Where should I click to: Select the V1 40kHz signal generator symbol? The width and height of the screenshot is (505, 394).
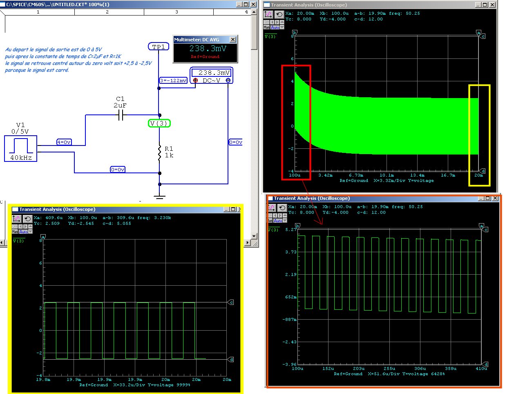21,149
